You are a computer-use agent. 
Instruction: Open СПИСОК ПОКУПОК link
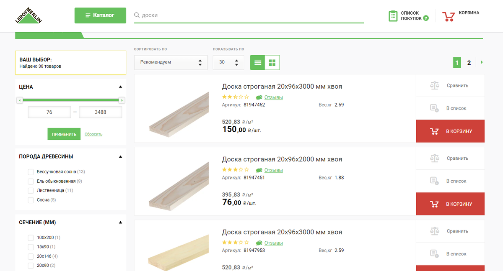pos(411,16)
